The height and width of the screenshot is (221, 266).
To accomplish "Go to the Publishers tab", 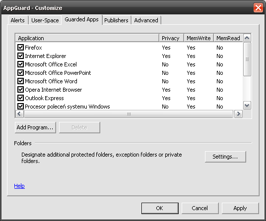I will click(x=116, y=20).
